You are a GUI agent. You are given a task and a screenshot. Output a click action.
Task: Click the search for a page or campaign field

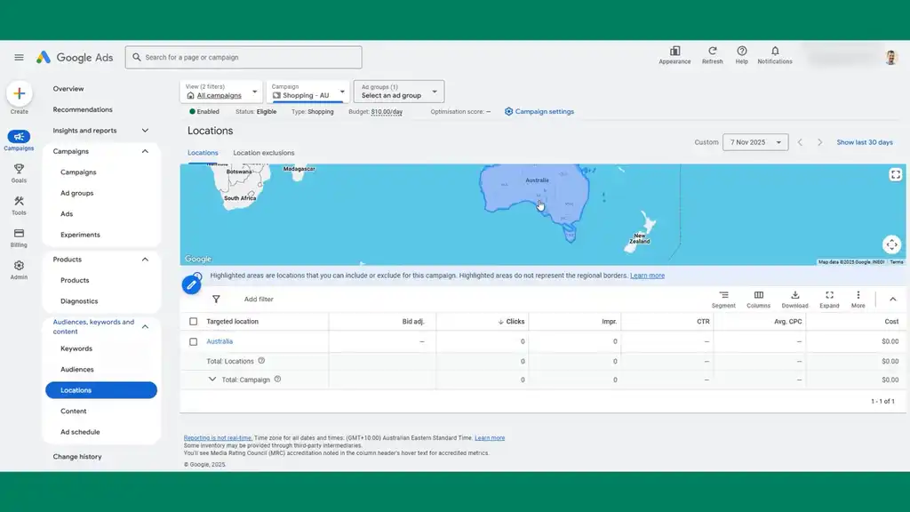tap(243, 58)
